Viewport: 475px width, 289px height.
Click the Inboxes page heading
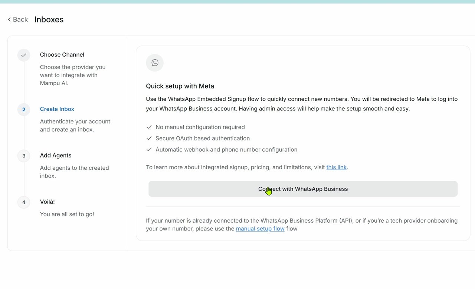click(x=49, y=19)
